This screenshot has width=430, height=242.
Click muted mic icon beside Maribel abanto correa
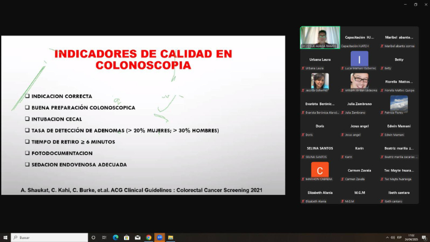click(x=381, y=46)
